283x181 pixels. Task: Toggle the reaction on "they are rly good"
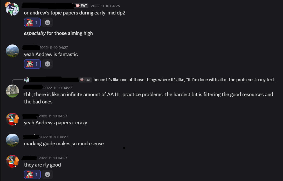point(32,175)
